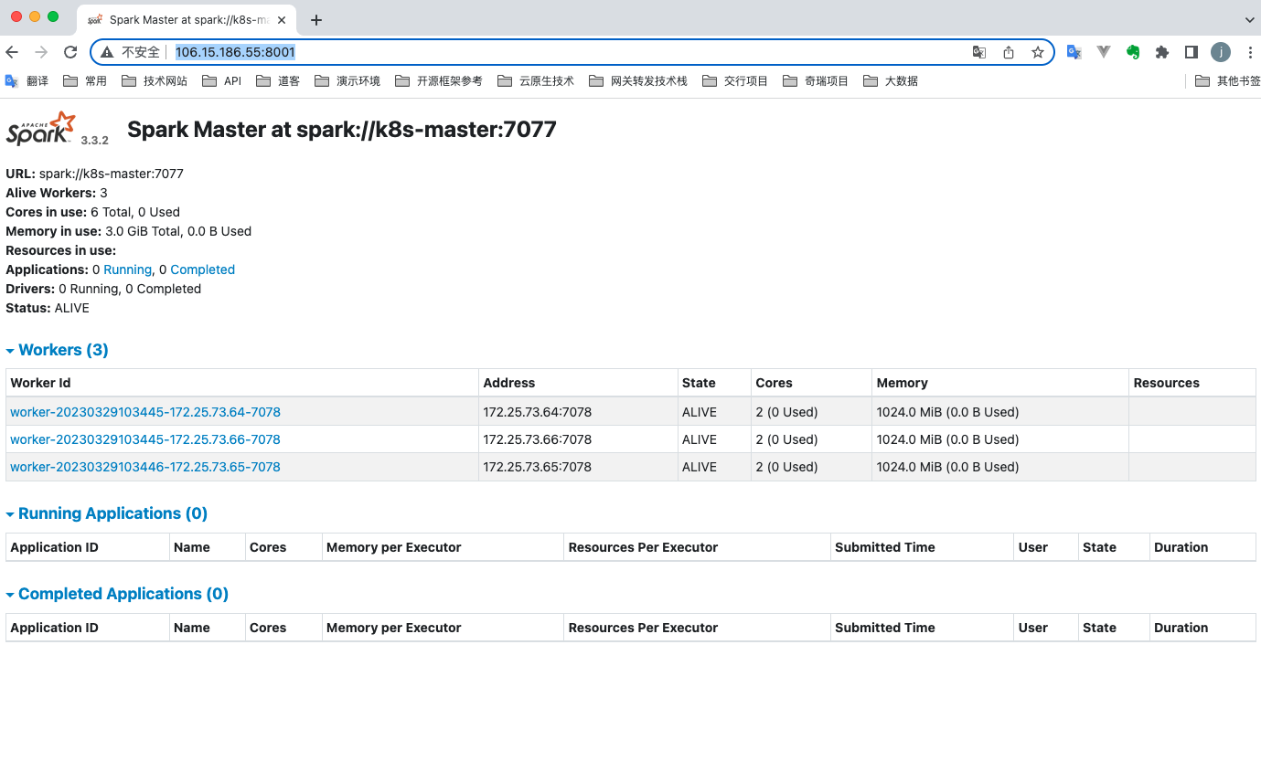Viewport: 1261px width, 782px height.
Task: Open worker link for 172.25.73.66-7078
Action: tap(145, 439)
